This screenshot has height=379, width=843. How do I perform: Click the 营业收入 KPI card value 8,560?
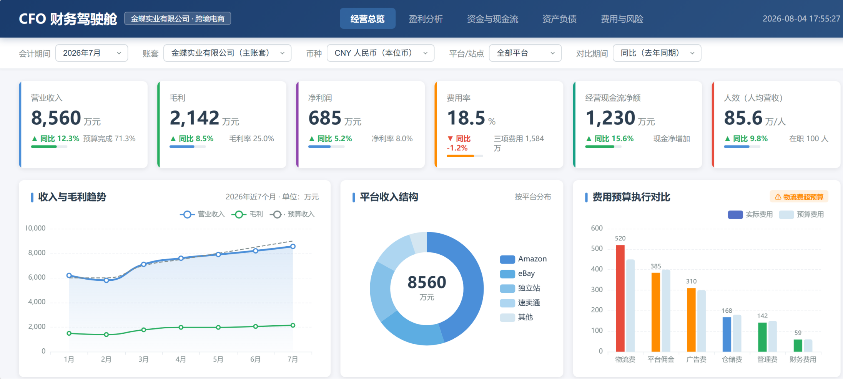[56, 118]
